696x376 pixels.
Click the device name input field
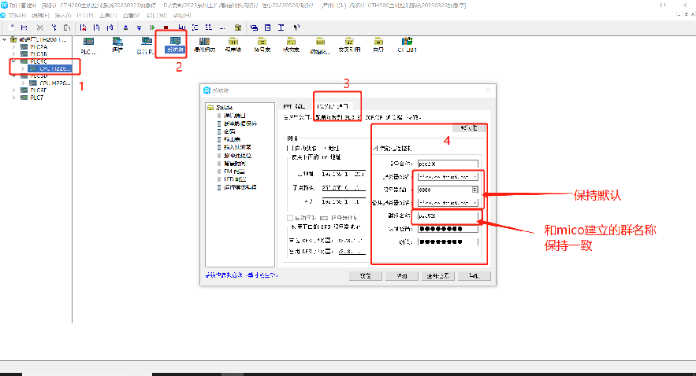pyautogui.click(x=448, y=164)
